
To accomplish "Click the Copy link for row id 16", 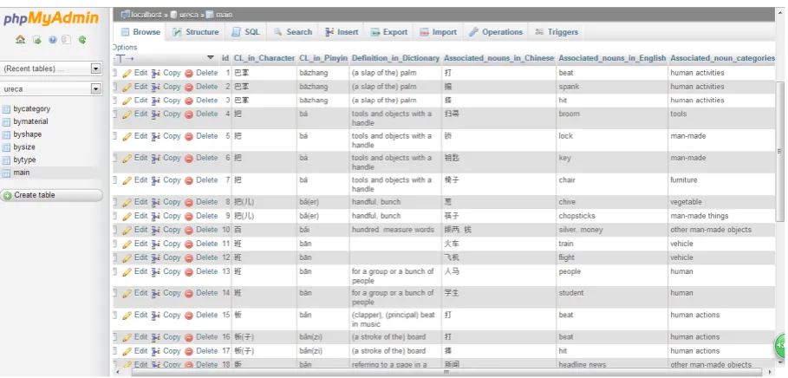I will [x=172, y=336].
